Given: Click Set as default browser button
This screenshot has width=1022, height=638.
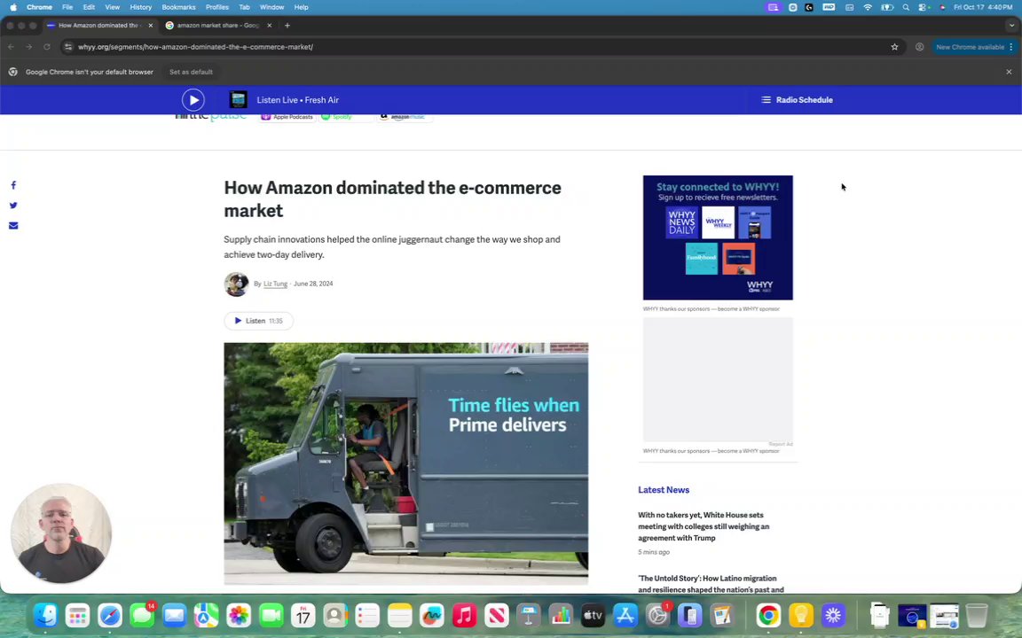Looking at the screenshot, I should 191,72.
